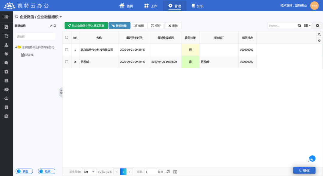This screenshot has height=176, width=323.
Task: Click the yellow 否 cell in row 1
Action: (x=190, y=50)
